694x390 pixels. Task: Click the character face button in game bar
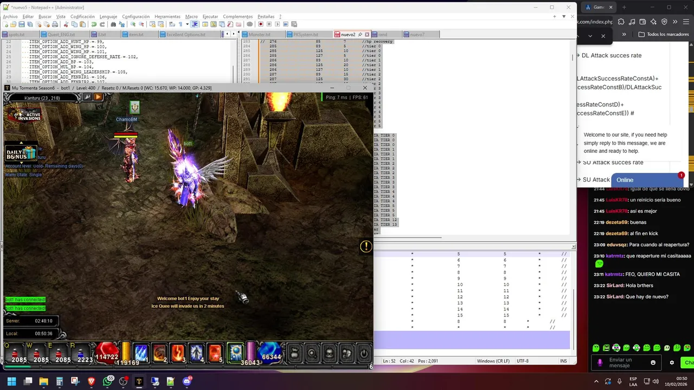coord(330,354)
